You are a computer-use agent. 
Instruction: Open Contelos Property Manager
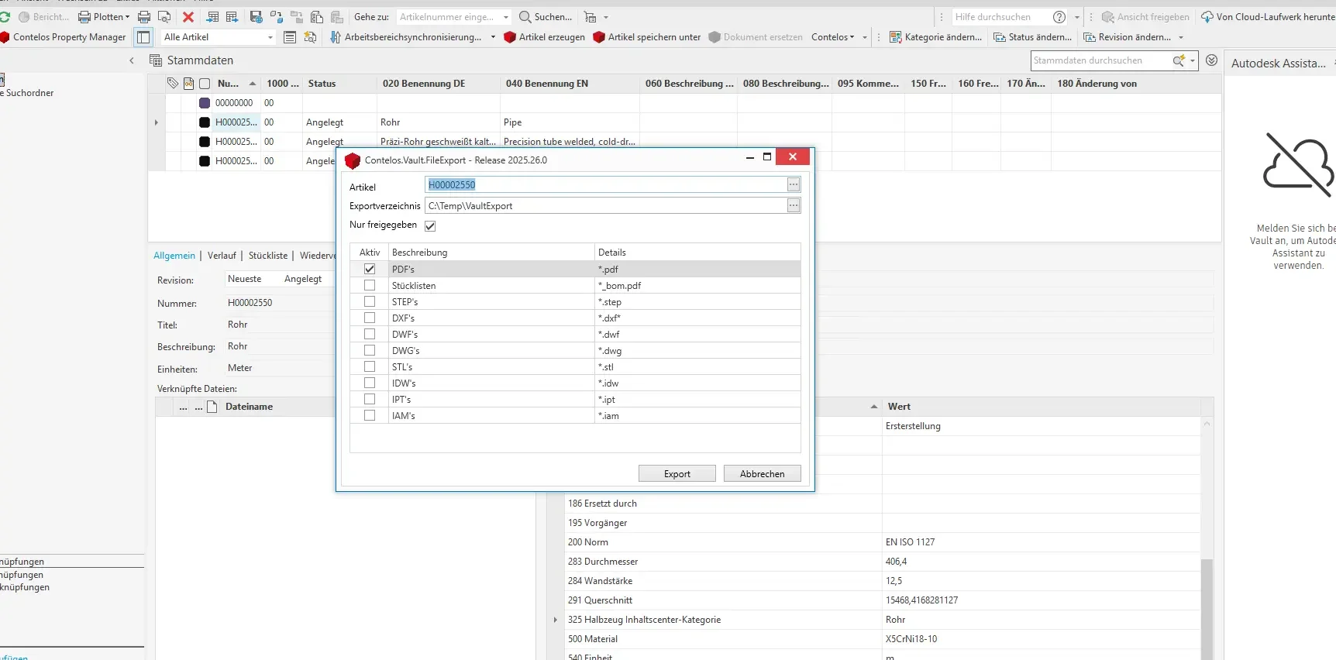(64, 36)
